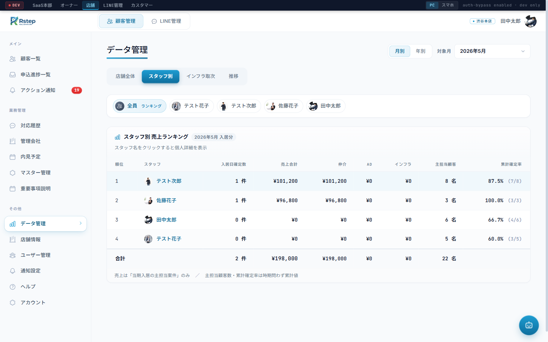Click the データ管理 bar chart icon in the sidebar
Screen dimensions: 548x342
coord(13,224)
